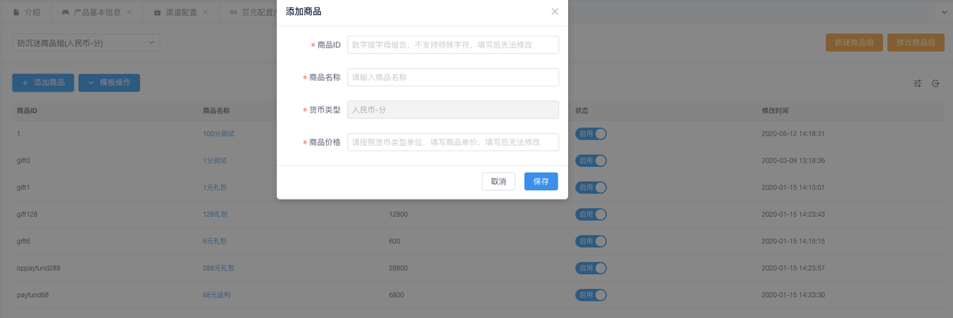This screenshot has height=318, width=953.
Task: Switch to the 渠道配置 tab
Action: (x=182, y=13)
